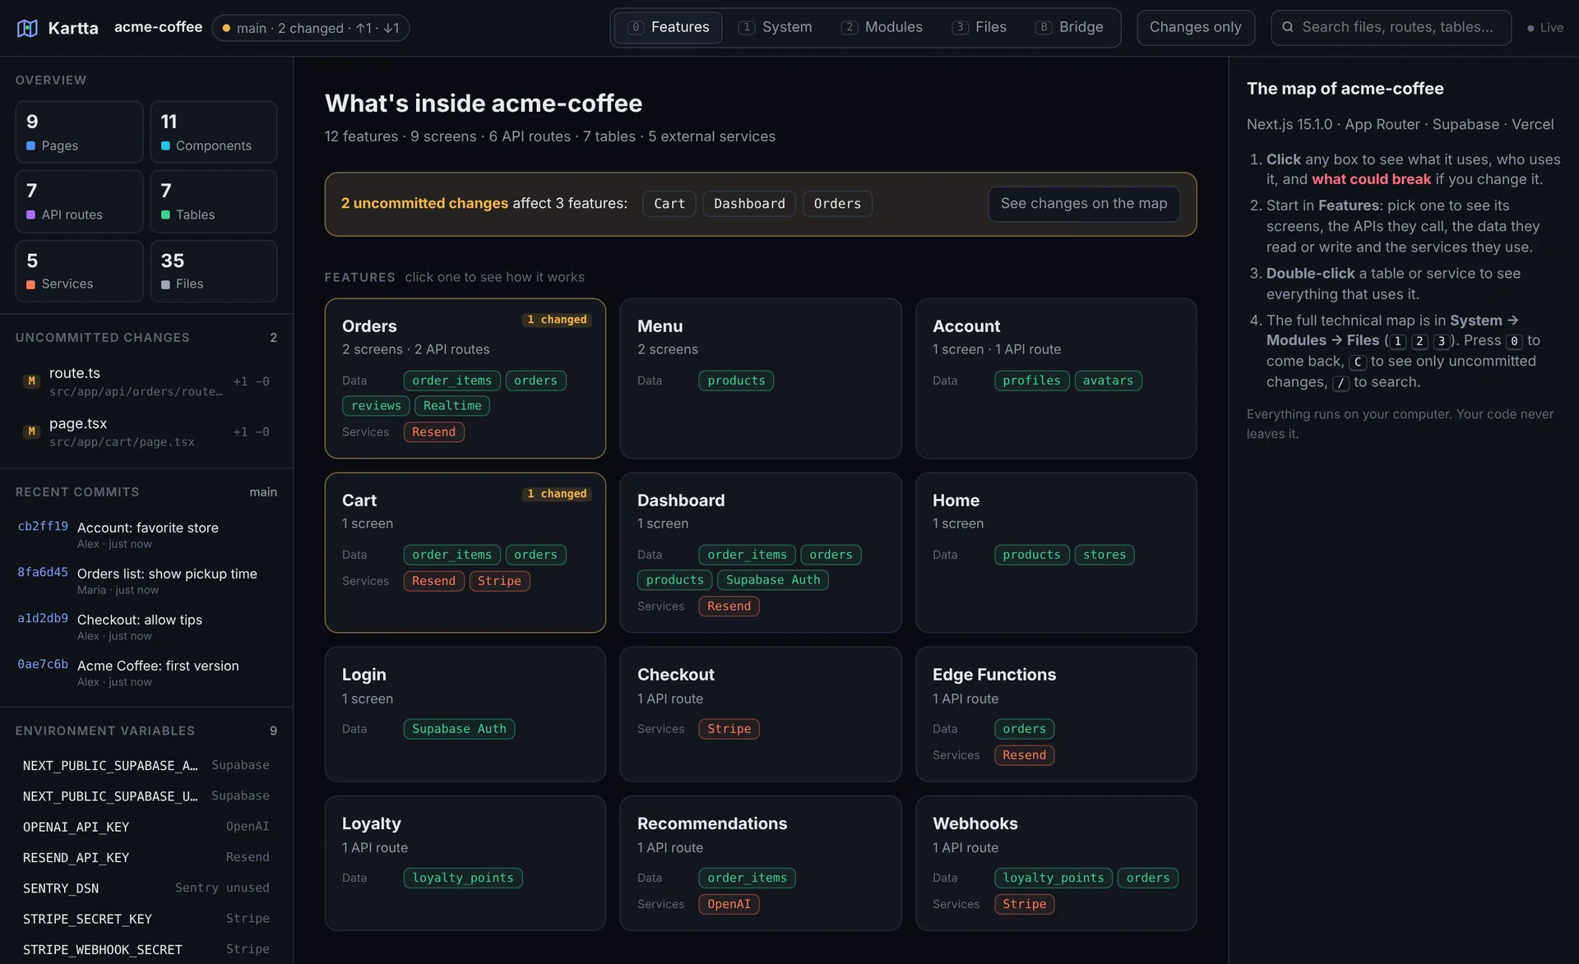Viewport: 1579px width, 964px height.
Task: Open the Loyalty feature card
Action: click(x=465, y=863)
